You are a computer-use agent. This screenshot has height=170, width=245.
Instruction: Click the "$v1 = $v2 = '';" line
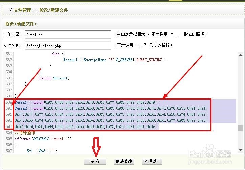click(42, 151)
